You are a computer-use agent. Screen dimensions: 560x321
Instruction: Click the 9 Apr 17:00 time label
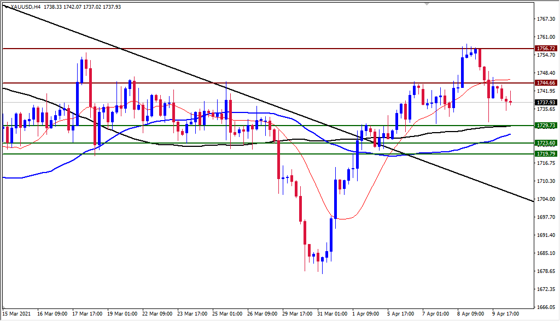(x=506, y=314)
